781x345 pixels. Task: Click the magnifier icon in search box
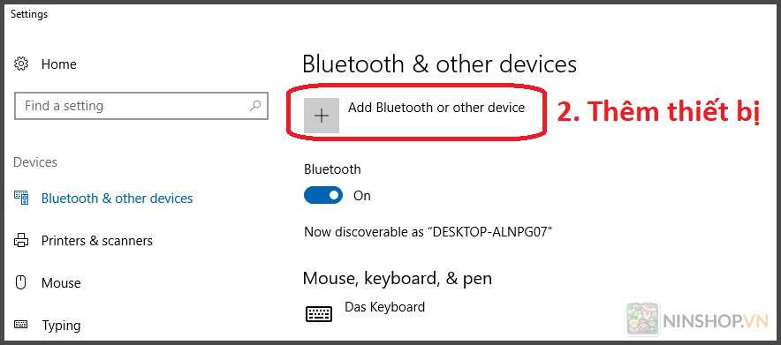point(255,105)
